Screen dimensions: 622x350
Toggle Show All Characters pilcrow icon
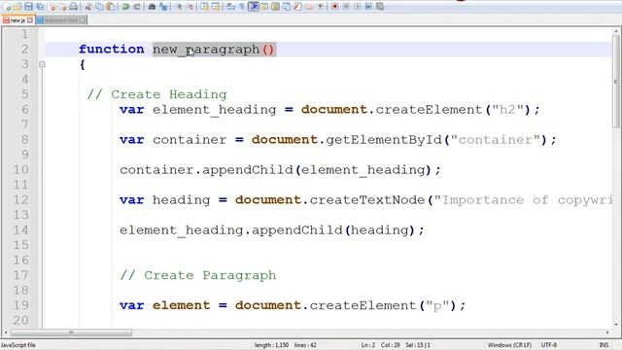[242, 7]
